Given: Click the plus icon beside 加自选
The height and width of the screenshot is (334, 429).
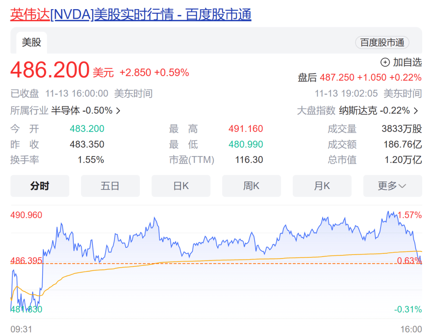Looking at the screenshot, I should pyautogui.click(x=385, y=62).
